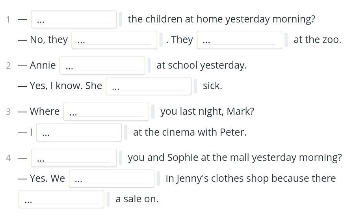Click the gray marker before ". They"
The height and width of the screenshot is (222, 355).
pos(161,40)
